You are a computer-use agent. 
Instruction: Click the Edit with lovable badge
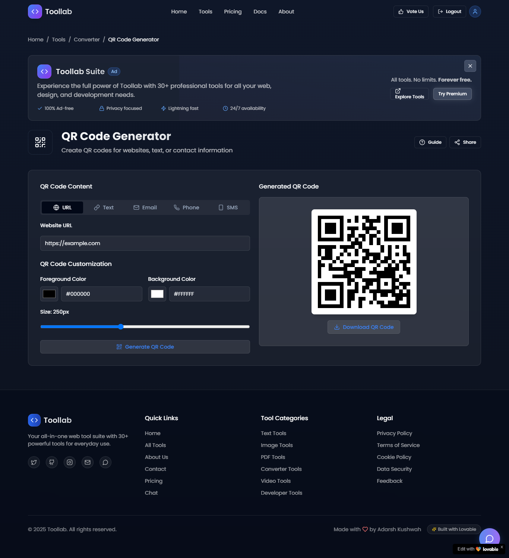[478, 549]
